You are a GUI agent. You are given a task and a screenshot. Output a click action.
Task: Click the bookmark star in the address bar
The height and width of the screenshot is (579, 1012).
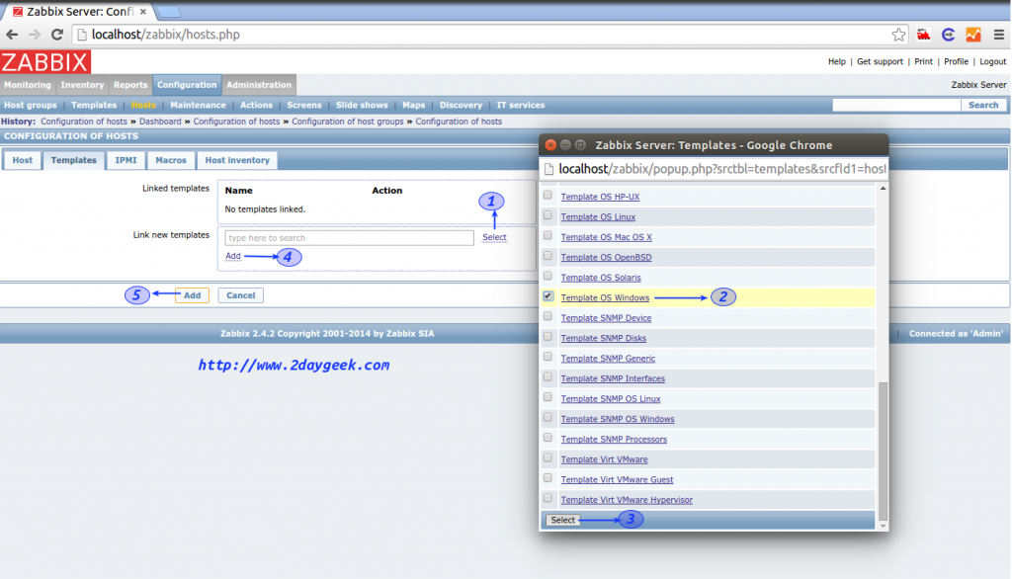click(898, 33)
